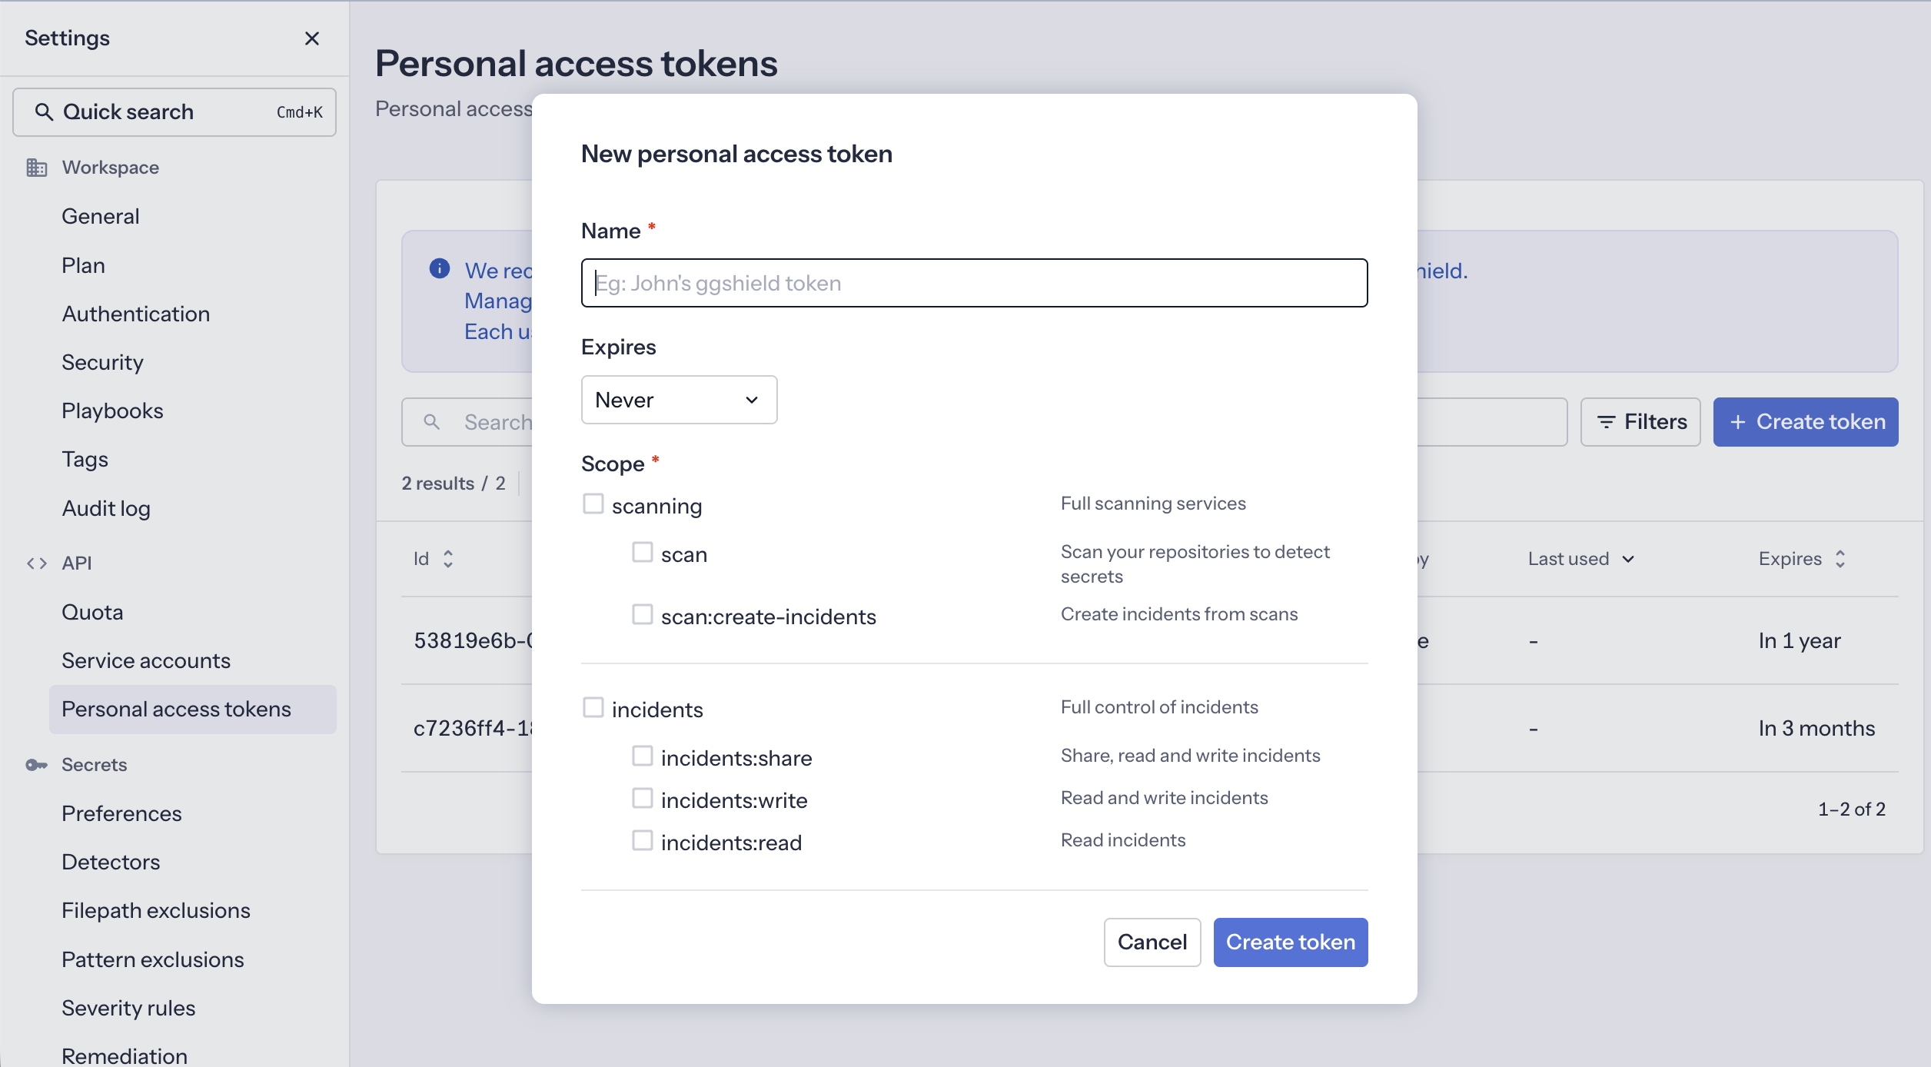Viewport: 1931px width, 1067px height.
Task: Focus the token Name input field
Action: pos(975,283)
